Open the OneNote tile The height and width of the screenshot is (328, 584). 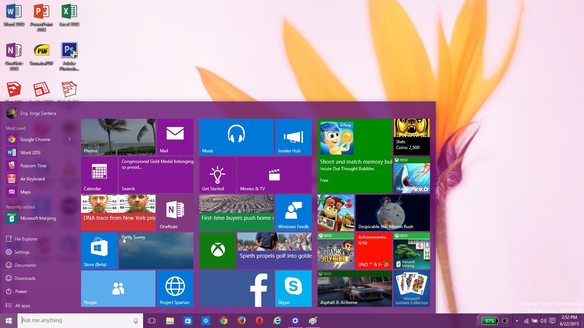pyautogui.click(x=175, y=213)
